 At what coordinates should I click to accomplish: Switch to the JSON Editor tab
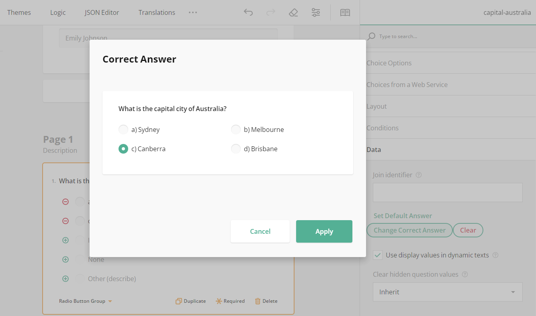coord(102,12)
